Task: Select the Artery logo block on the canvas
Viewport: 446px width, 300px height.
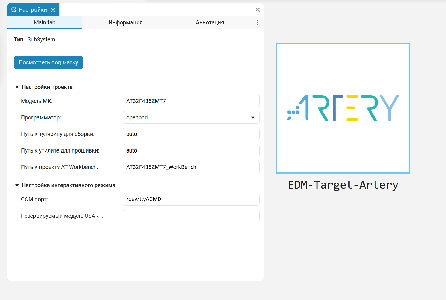Action: [343, 108]
